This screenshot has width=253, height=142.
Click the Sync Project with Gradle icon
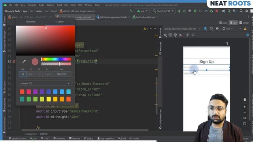223,11
